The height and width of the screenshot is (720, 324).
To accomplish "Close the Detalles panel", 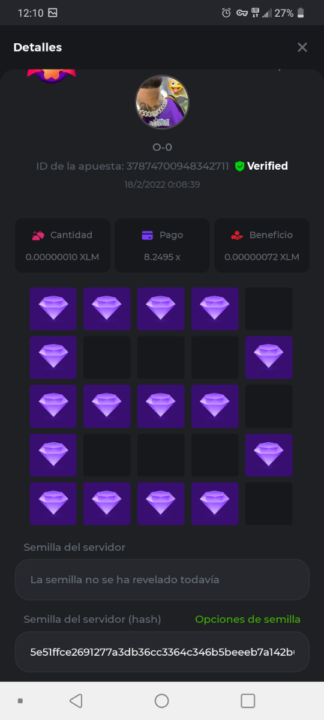I will (x=302, y=47).
